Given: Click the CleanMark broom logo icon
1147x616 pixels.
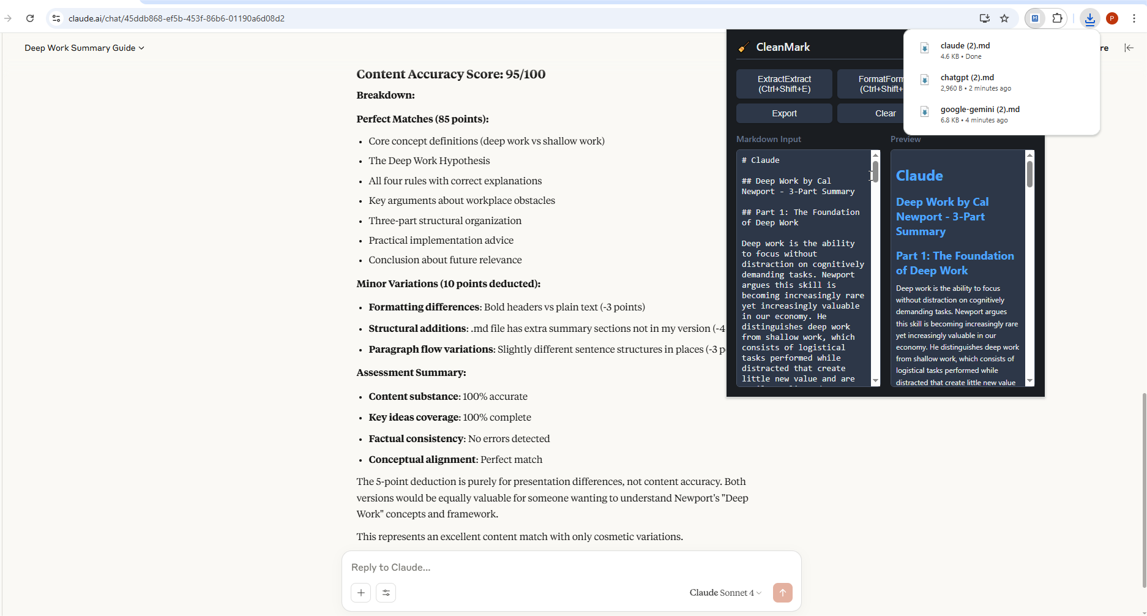Looking at the screenshot, I should (744, 47).
